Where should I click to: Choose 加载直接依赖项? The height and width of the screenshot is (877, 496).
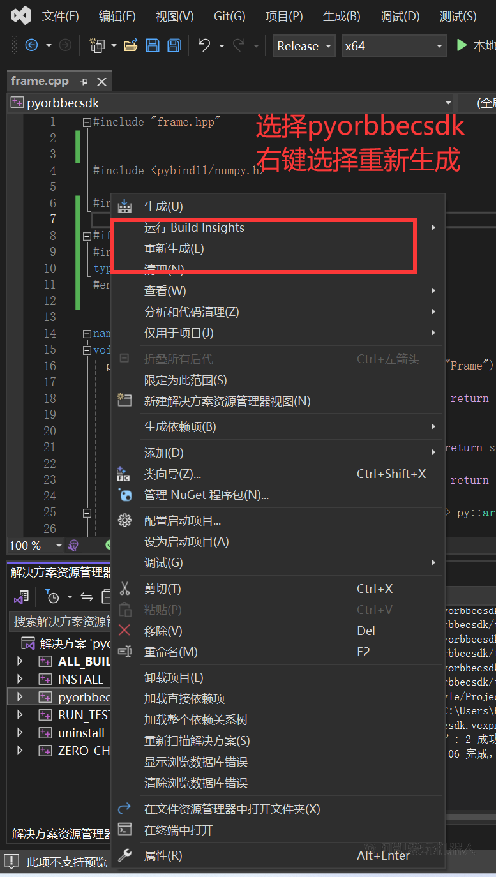pos(278,698)
